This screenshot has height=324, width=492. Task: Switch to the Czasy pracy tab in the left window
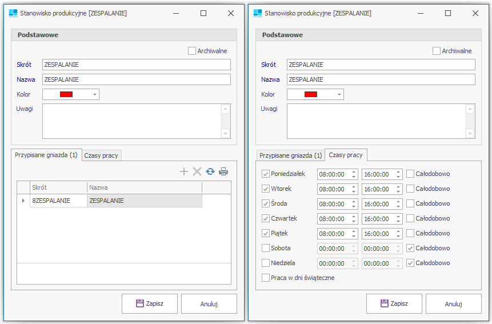tap(102, 155)
